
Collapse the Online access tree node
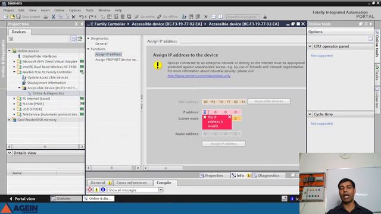[10, 51]
